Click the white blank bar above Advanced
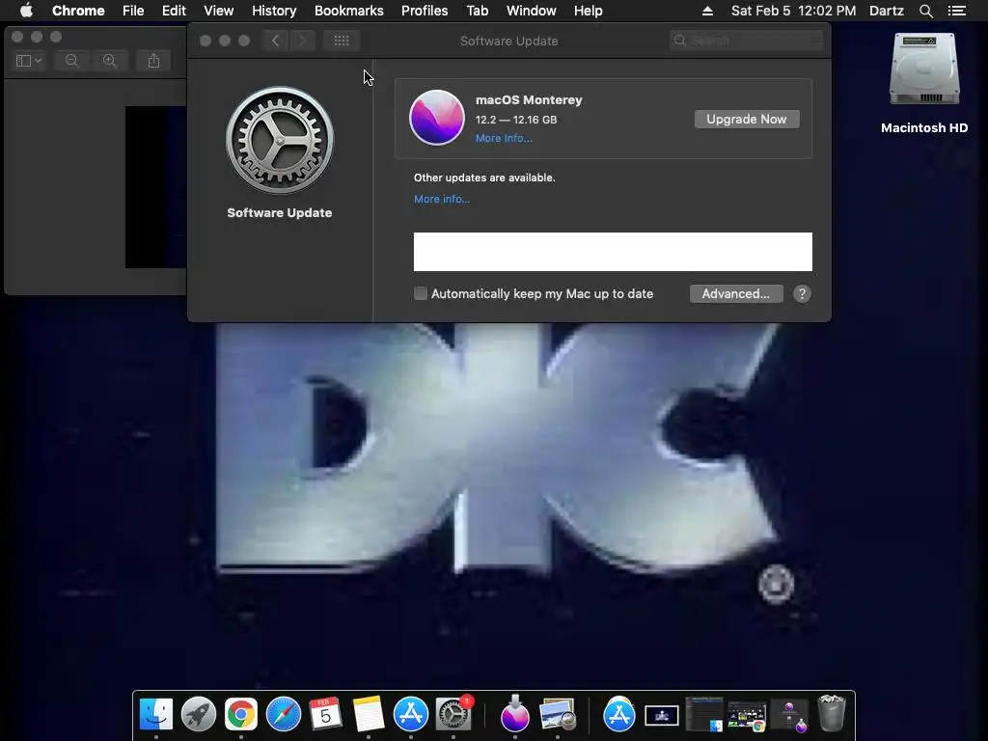 [613, 252]
